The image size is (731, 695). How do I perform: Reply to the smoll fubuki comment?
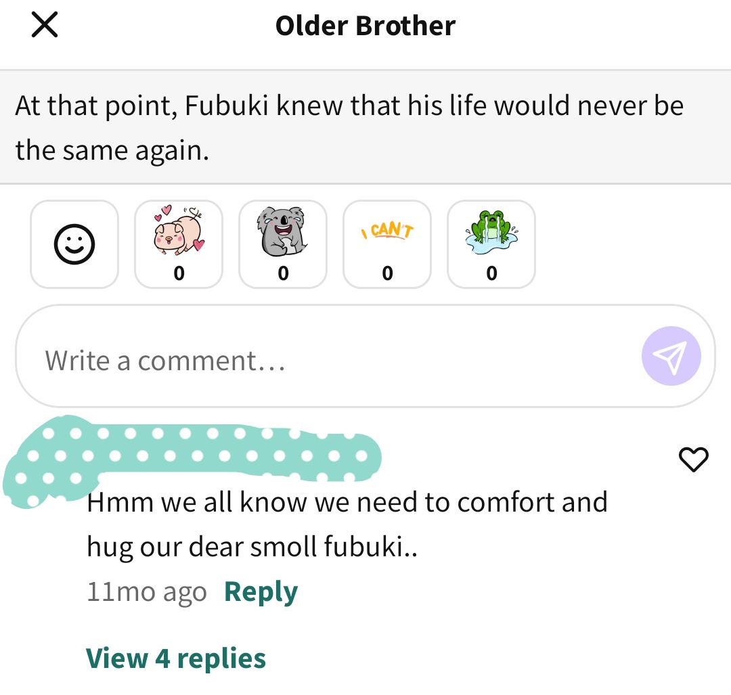pyautogui.click(x=261, y=592)
